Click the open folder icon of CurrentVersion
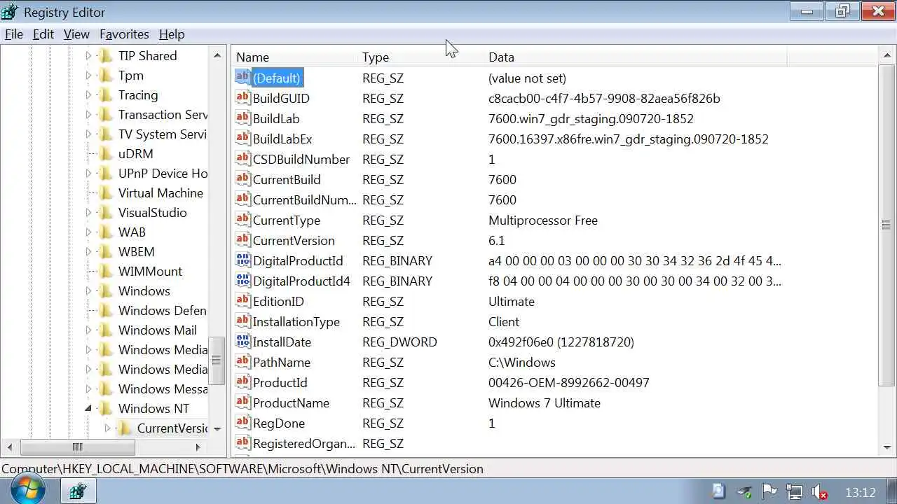 125,428
